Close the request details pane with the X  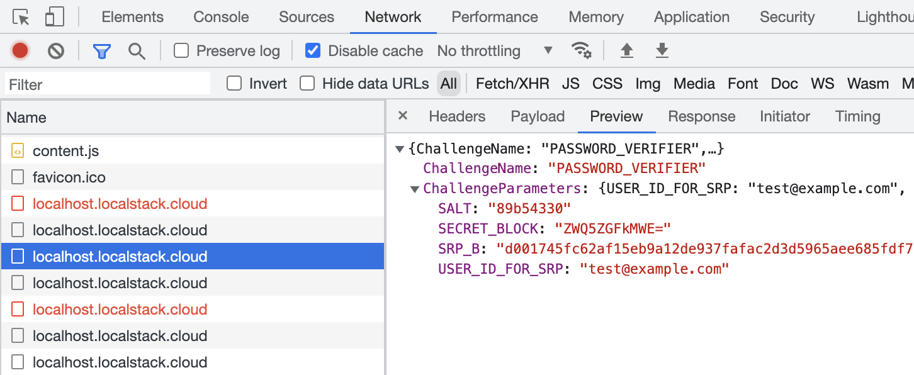(x=402, y=116)
